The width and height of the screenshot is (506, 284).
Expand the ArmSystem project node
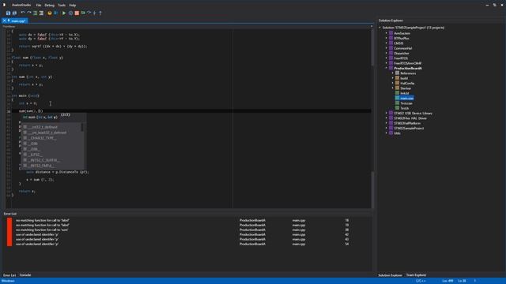click(387, 33)
